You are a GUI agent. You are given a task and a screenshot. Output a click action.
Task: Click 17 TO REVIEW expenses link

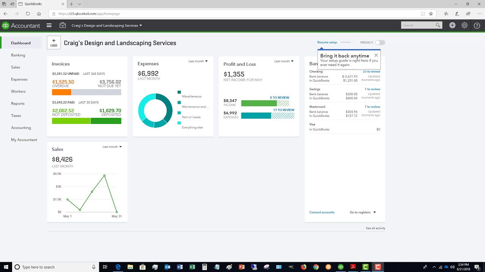coord(284,110)
